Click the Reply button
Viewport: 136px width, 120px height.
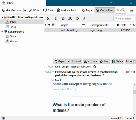60,61
